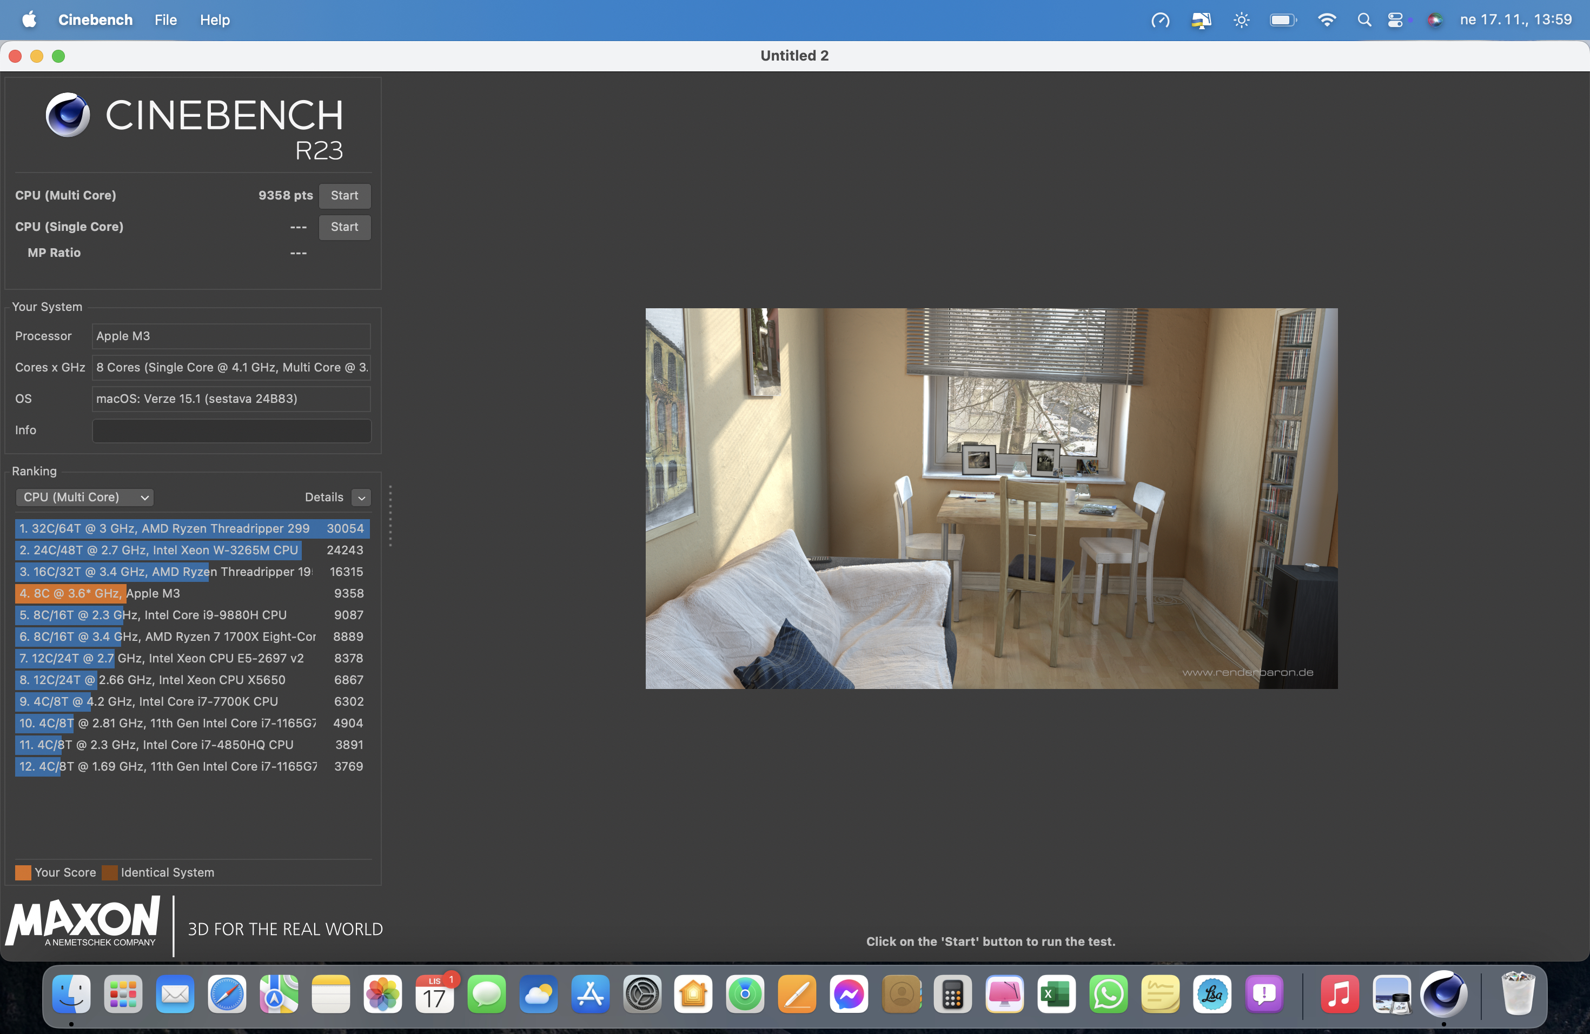Click the Details label in Ranking
1590x1034 pixels.
324,497
